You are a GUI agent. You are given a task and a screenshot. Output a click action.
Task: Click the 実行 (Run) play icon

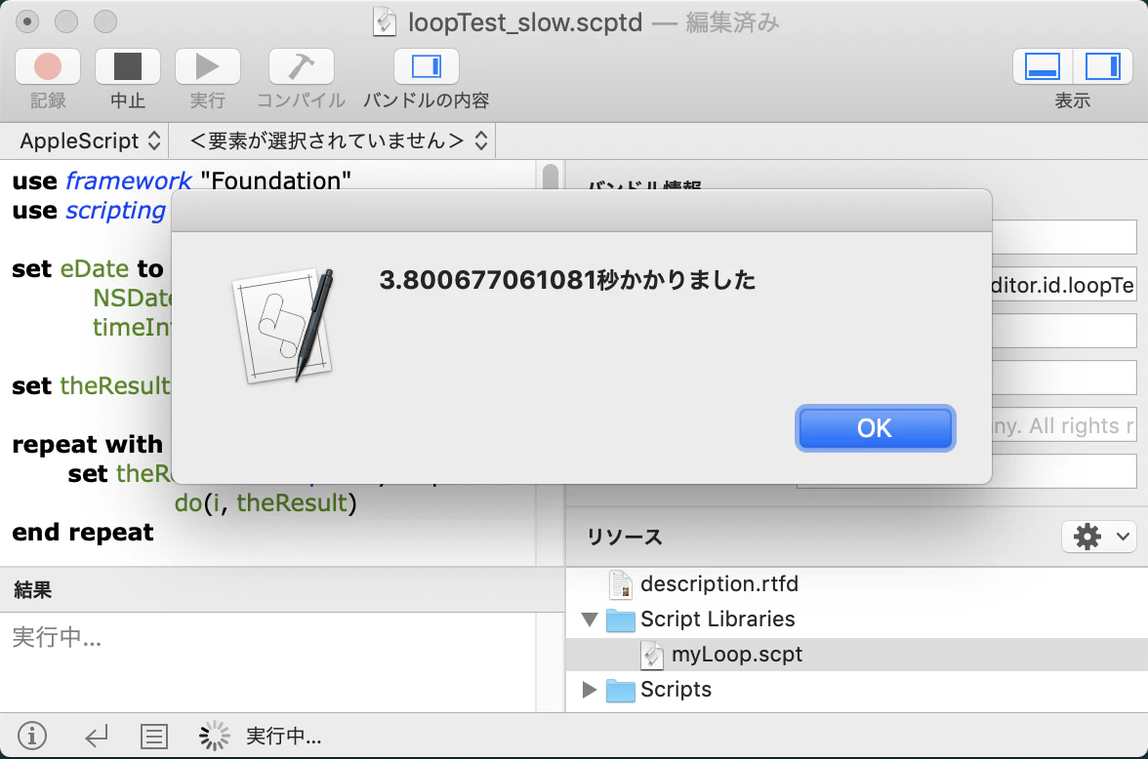(207, 66)
